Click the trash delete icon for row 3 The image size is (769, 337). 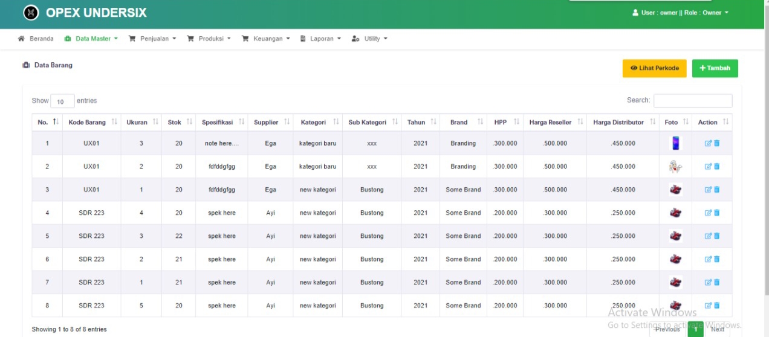click(717, 190)
